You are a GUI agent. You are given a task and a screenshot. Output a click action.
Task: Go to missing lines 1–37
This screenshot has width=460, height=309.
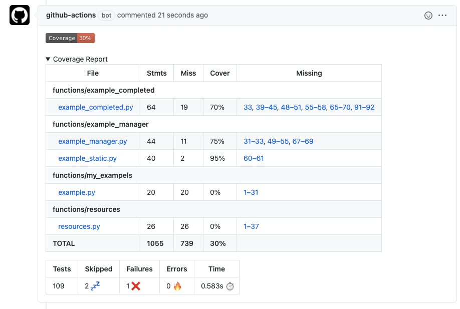[251, 226]
